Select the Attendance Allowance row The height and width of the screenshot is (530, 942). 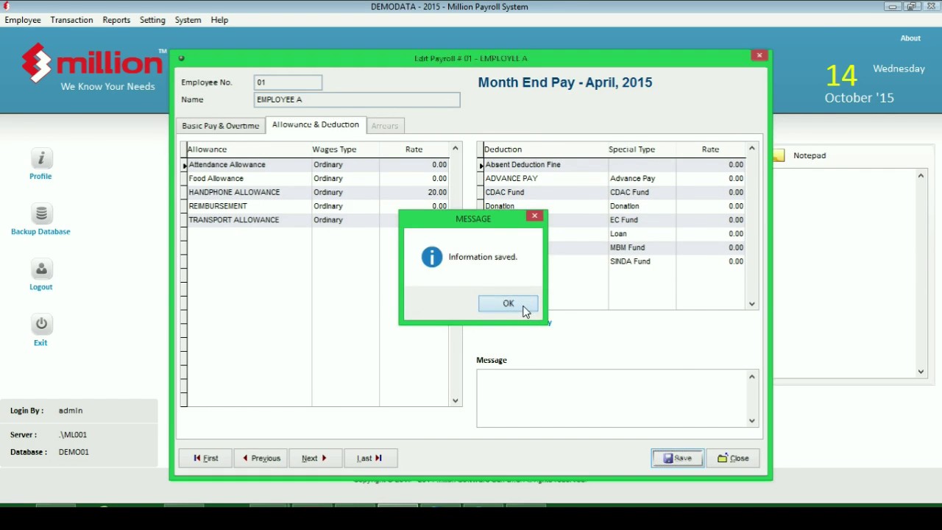pos(317,165)
